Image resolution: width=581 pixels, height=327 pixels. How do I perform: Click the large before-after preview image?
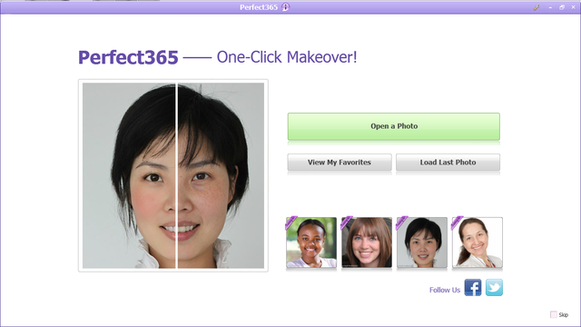tap(173, 175)
